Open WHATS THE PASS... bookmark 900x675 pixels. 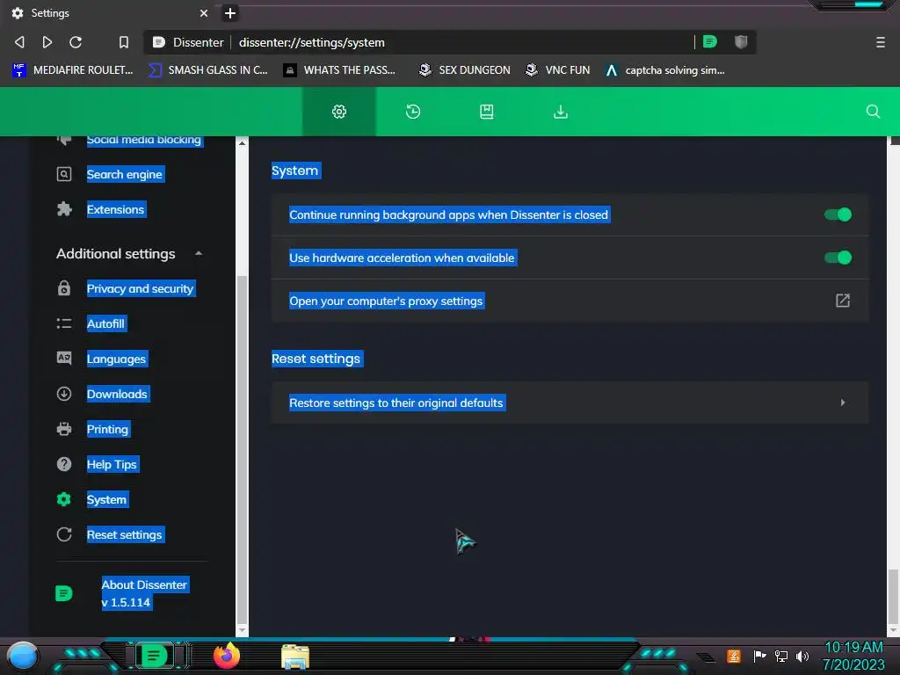(x=340, y=70)
